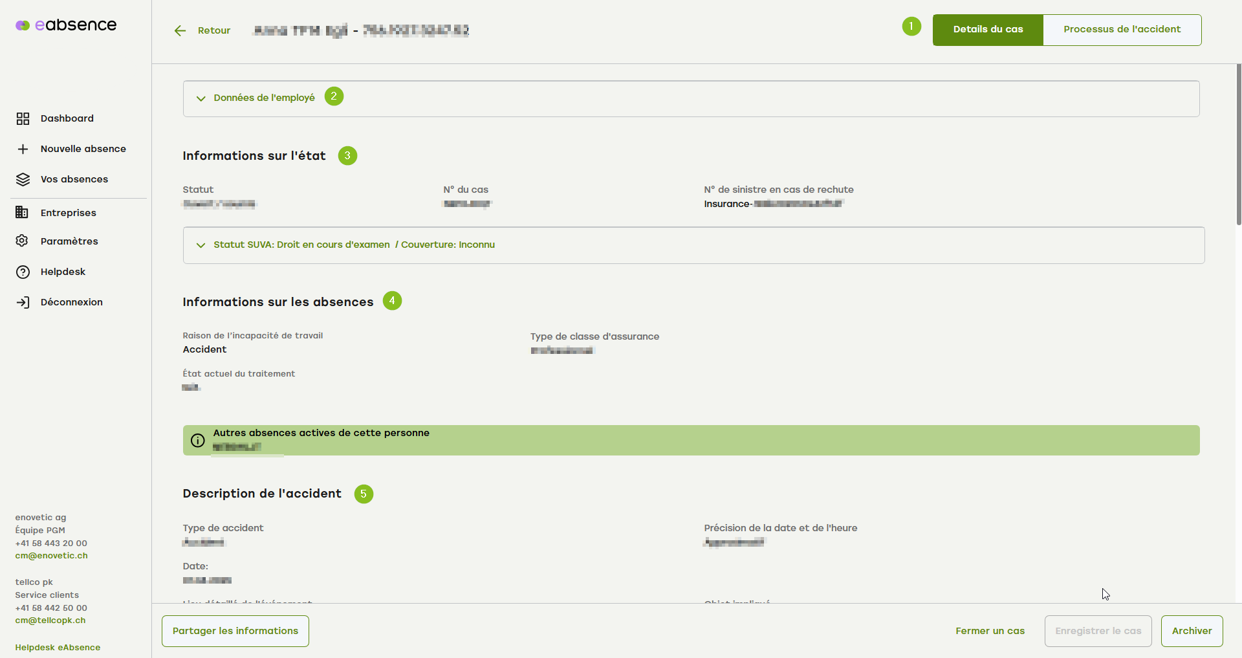Click the Helpdesk question mark icon
The width and height of the screenshot is (1242, 658).
coord(23,272)
